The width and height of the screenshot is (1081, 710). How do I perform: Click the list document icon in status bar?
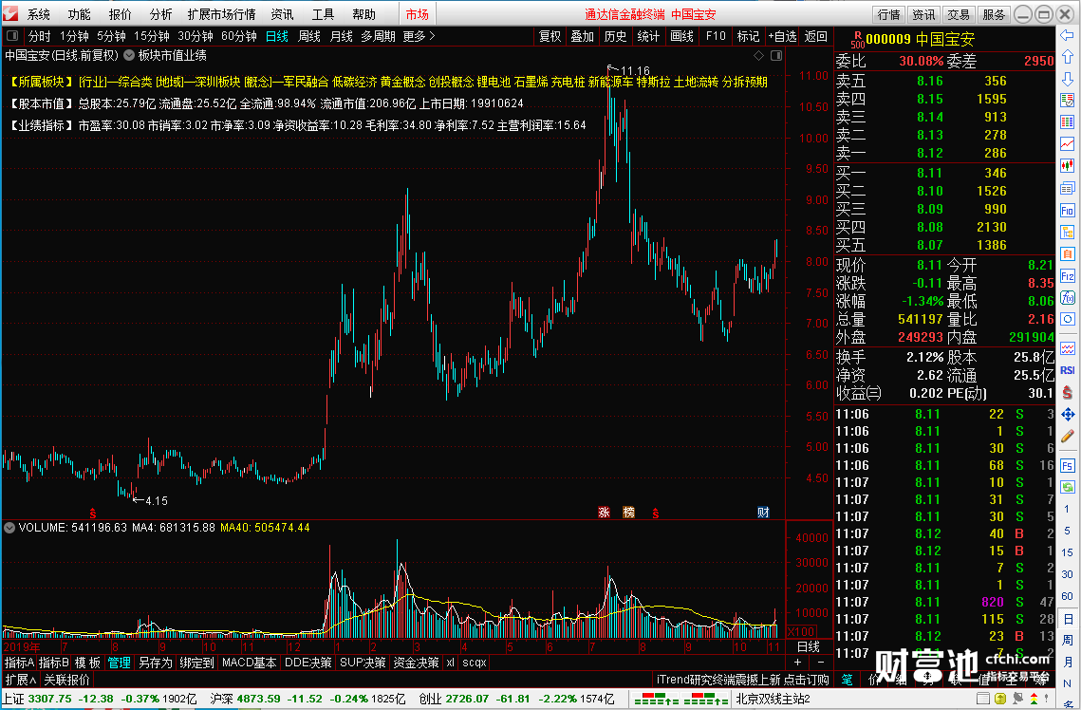983,699
